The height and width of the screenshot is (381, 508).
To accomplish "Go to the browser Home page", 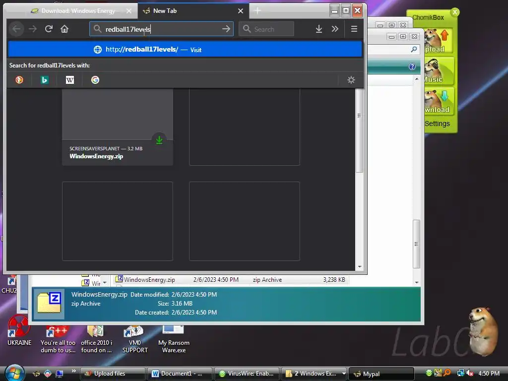I will click(x=64, y=29).
